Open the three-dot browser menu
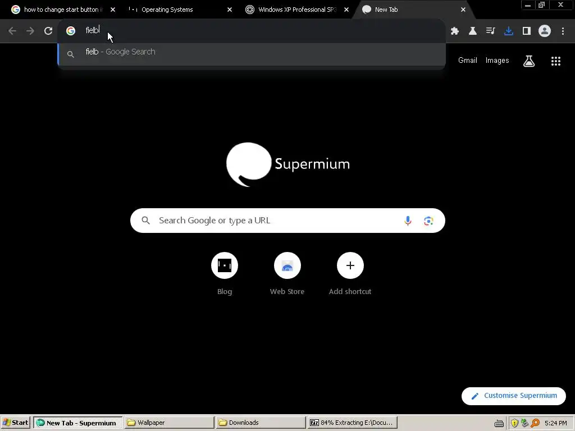The image size is (575, 431). coord(563,31)
